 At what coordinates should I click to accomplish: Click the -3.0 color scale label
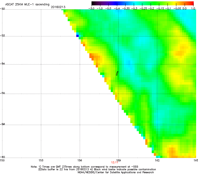[91, 9]
